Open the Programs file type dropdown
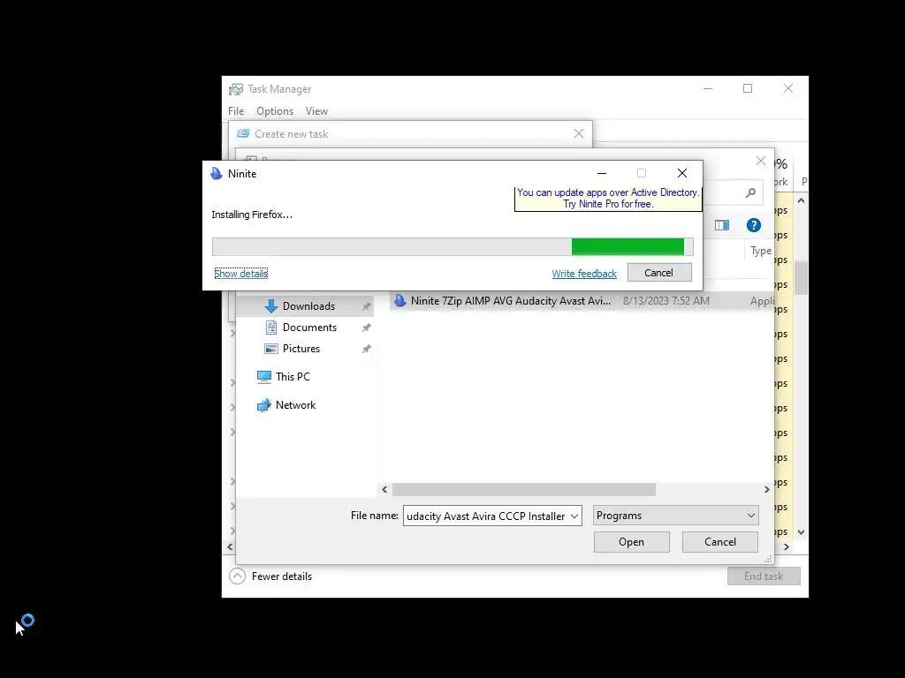 675,516
